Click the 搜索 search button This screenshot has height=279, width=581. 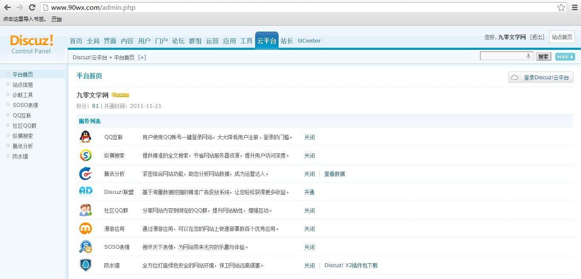pos(543,57)
